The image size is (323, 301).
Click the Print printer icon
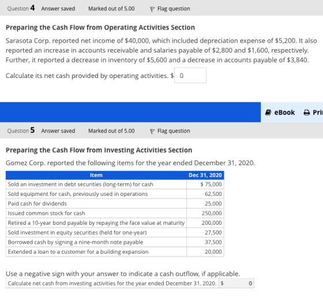[x=307, y=113]
